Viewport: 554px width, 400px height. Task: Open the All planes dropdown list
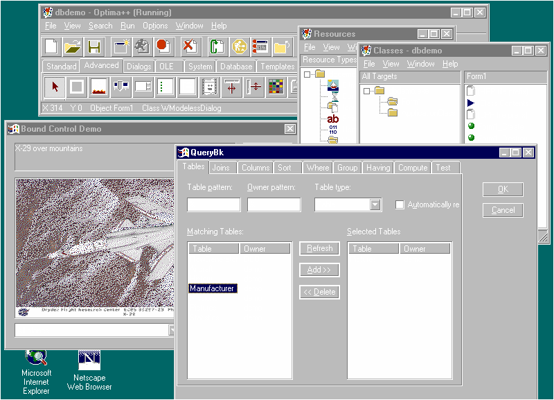pos(172,331)
